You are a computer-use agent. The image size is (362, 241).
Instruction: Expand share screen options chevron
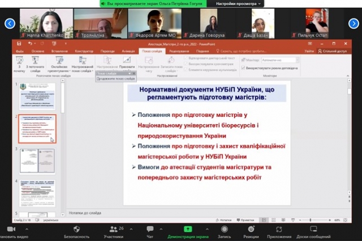(207, 229)
